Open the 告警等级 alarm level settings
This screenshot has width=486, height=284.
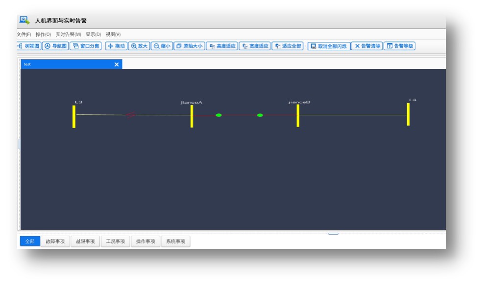tap(399, 46)
